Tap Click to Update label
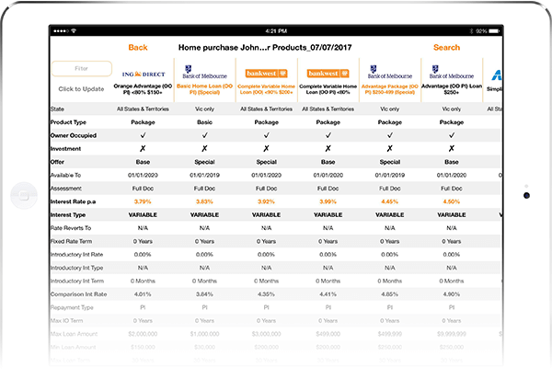This screenshot has width=552, height=390. pyautogui.click(x=81, y=89)
